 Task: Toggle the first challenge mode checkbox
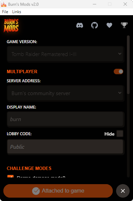tap(10, 176)
